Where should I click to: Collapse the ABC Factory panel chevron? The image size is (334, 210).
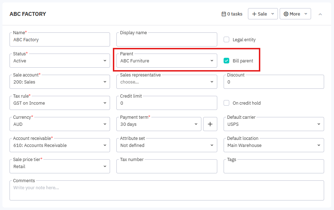pos(320,14)
